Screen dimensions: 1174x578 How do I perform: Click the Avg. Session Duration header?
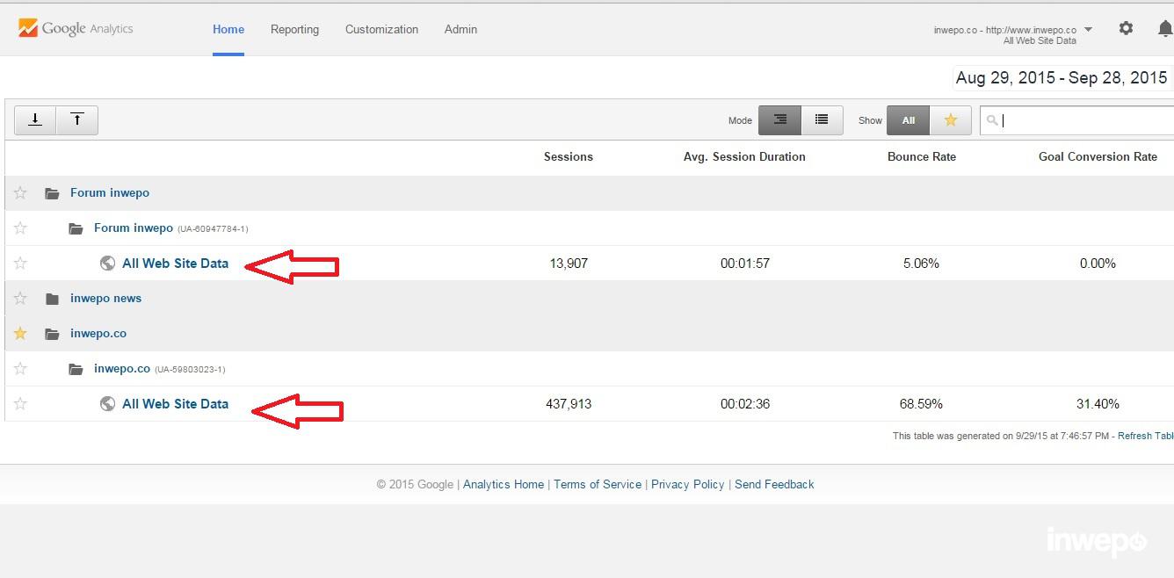pos(744,156)
